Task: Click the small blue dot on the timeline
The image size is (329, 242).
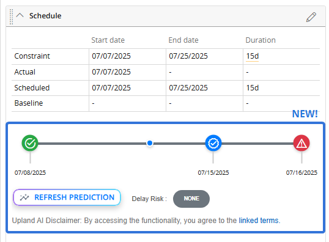Action: click(x=150, y=143)
